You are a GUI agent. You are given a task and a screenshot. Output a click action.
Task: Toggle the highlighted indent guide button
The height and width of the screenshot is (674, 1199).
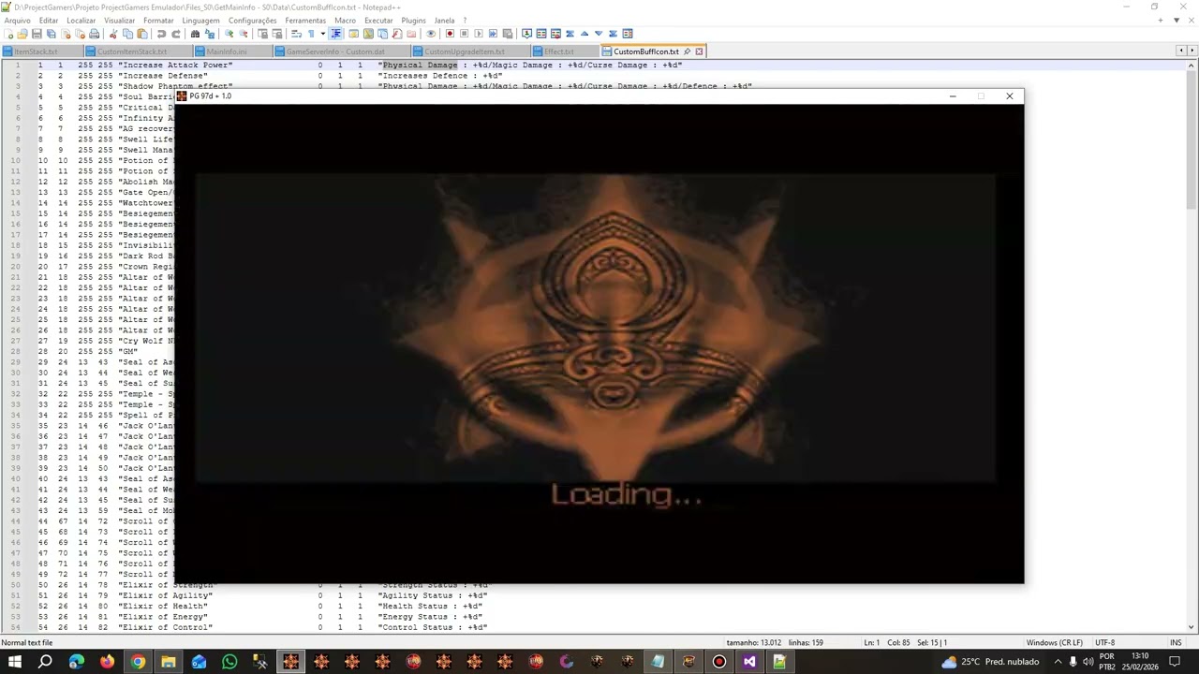335,35
